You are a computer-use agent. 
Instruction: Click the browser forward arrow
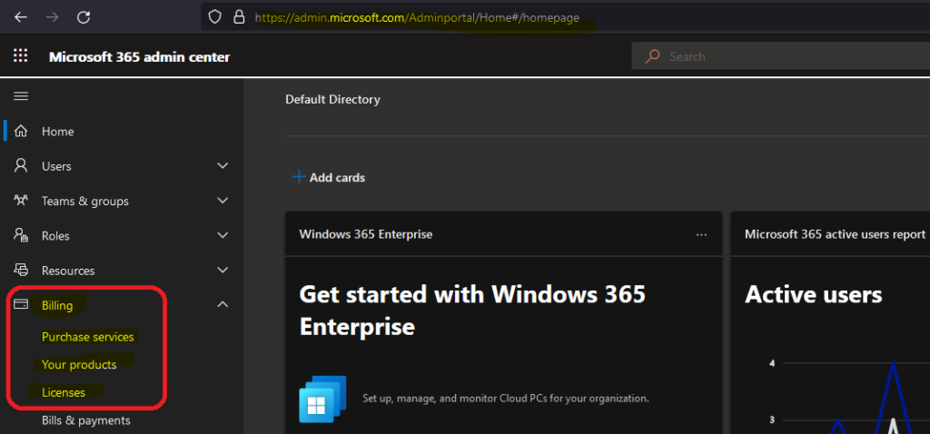coord(52,17)
